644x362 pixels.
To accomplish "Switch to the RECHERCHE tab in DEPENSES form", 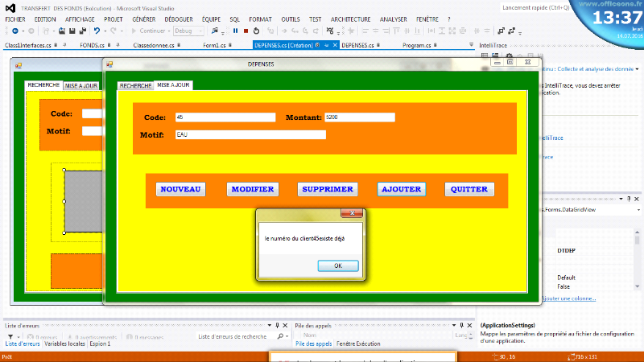I will [135, 84].
